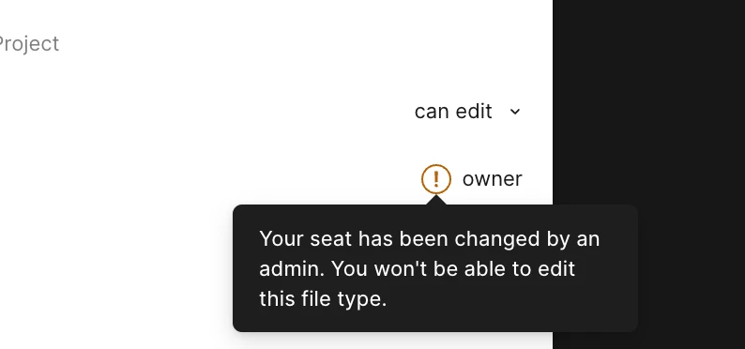
Task: Click the exclamation mark inside the orange circle
Action: click(x=435, y=179)
